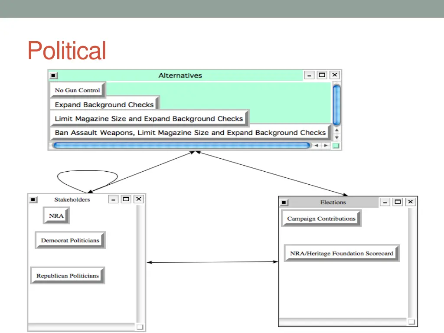Close the Elections window
This screenshot has height=333, width=444.
coord(410,202)
